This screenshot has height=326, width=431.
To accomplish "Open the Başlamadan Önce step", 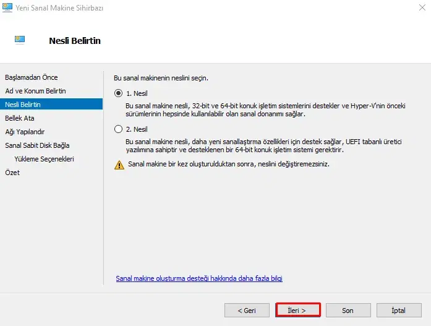I will click(x=32, y=77).
